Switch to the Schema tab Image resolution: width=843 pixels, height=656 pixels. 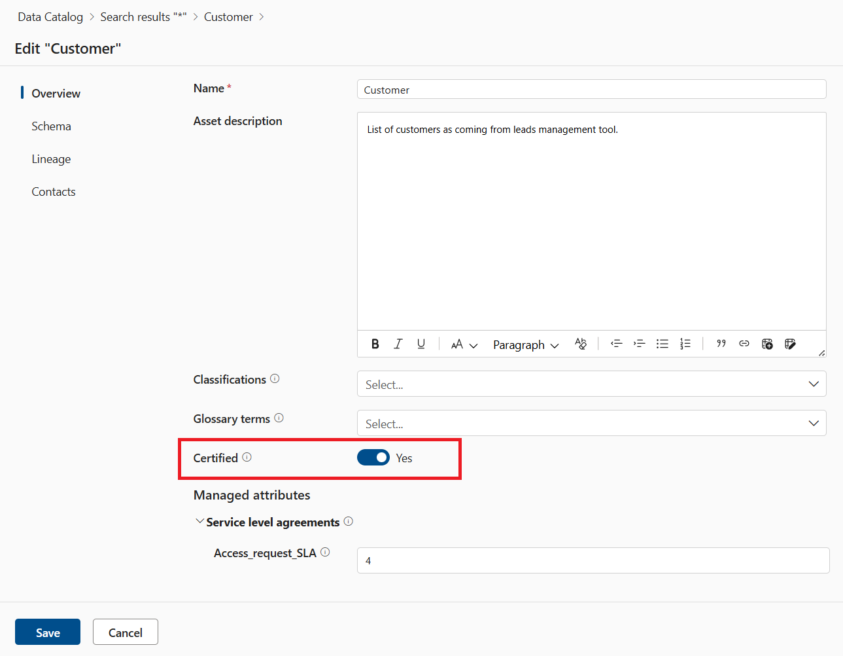51,126
